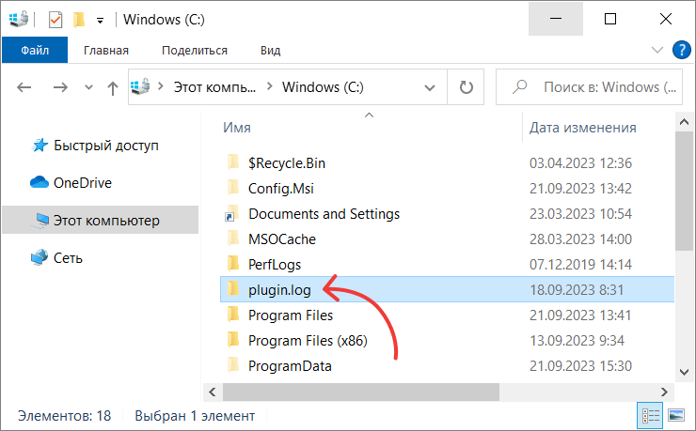The height and width of the screenshot is (431, 696).
Task: Go back with the left arrow
Action: [24, 87]
